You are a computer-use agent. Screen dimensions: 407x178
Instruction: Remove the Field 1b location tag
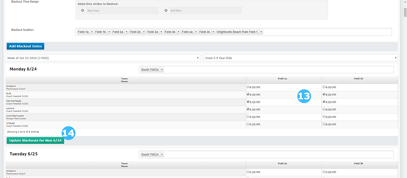(x=109, y=32)
